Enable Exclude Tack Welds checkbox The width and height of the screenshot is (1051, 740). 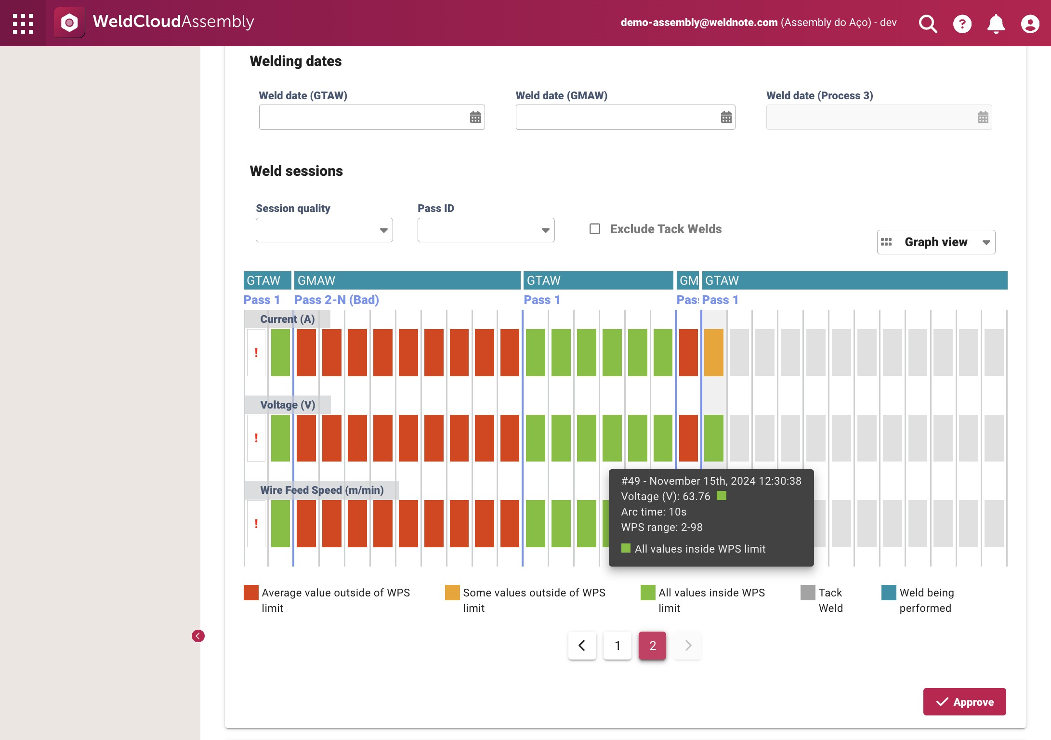(595, 229)
